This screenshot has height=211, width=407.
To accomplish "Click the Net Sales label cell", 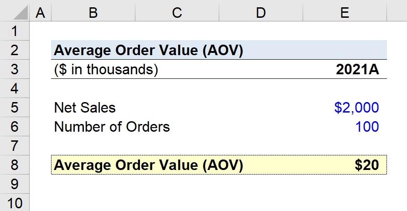I will coord(85,108).
